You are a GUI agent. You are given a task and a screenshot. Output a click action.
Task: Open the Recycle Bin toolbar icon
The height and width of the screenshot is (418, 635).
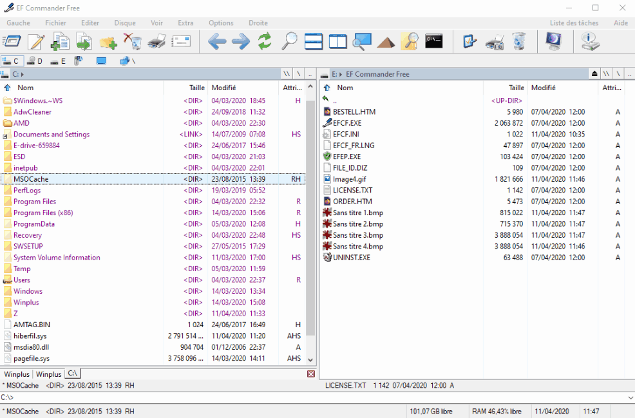point(518,41)
